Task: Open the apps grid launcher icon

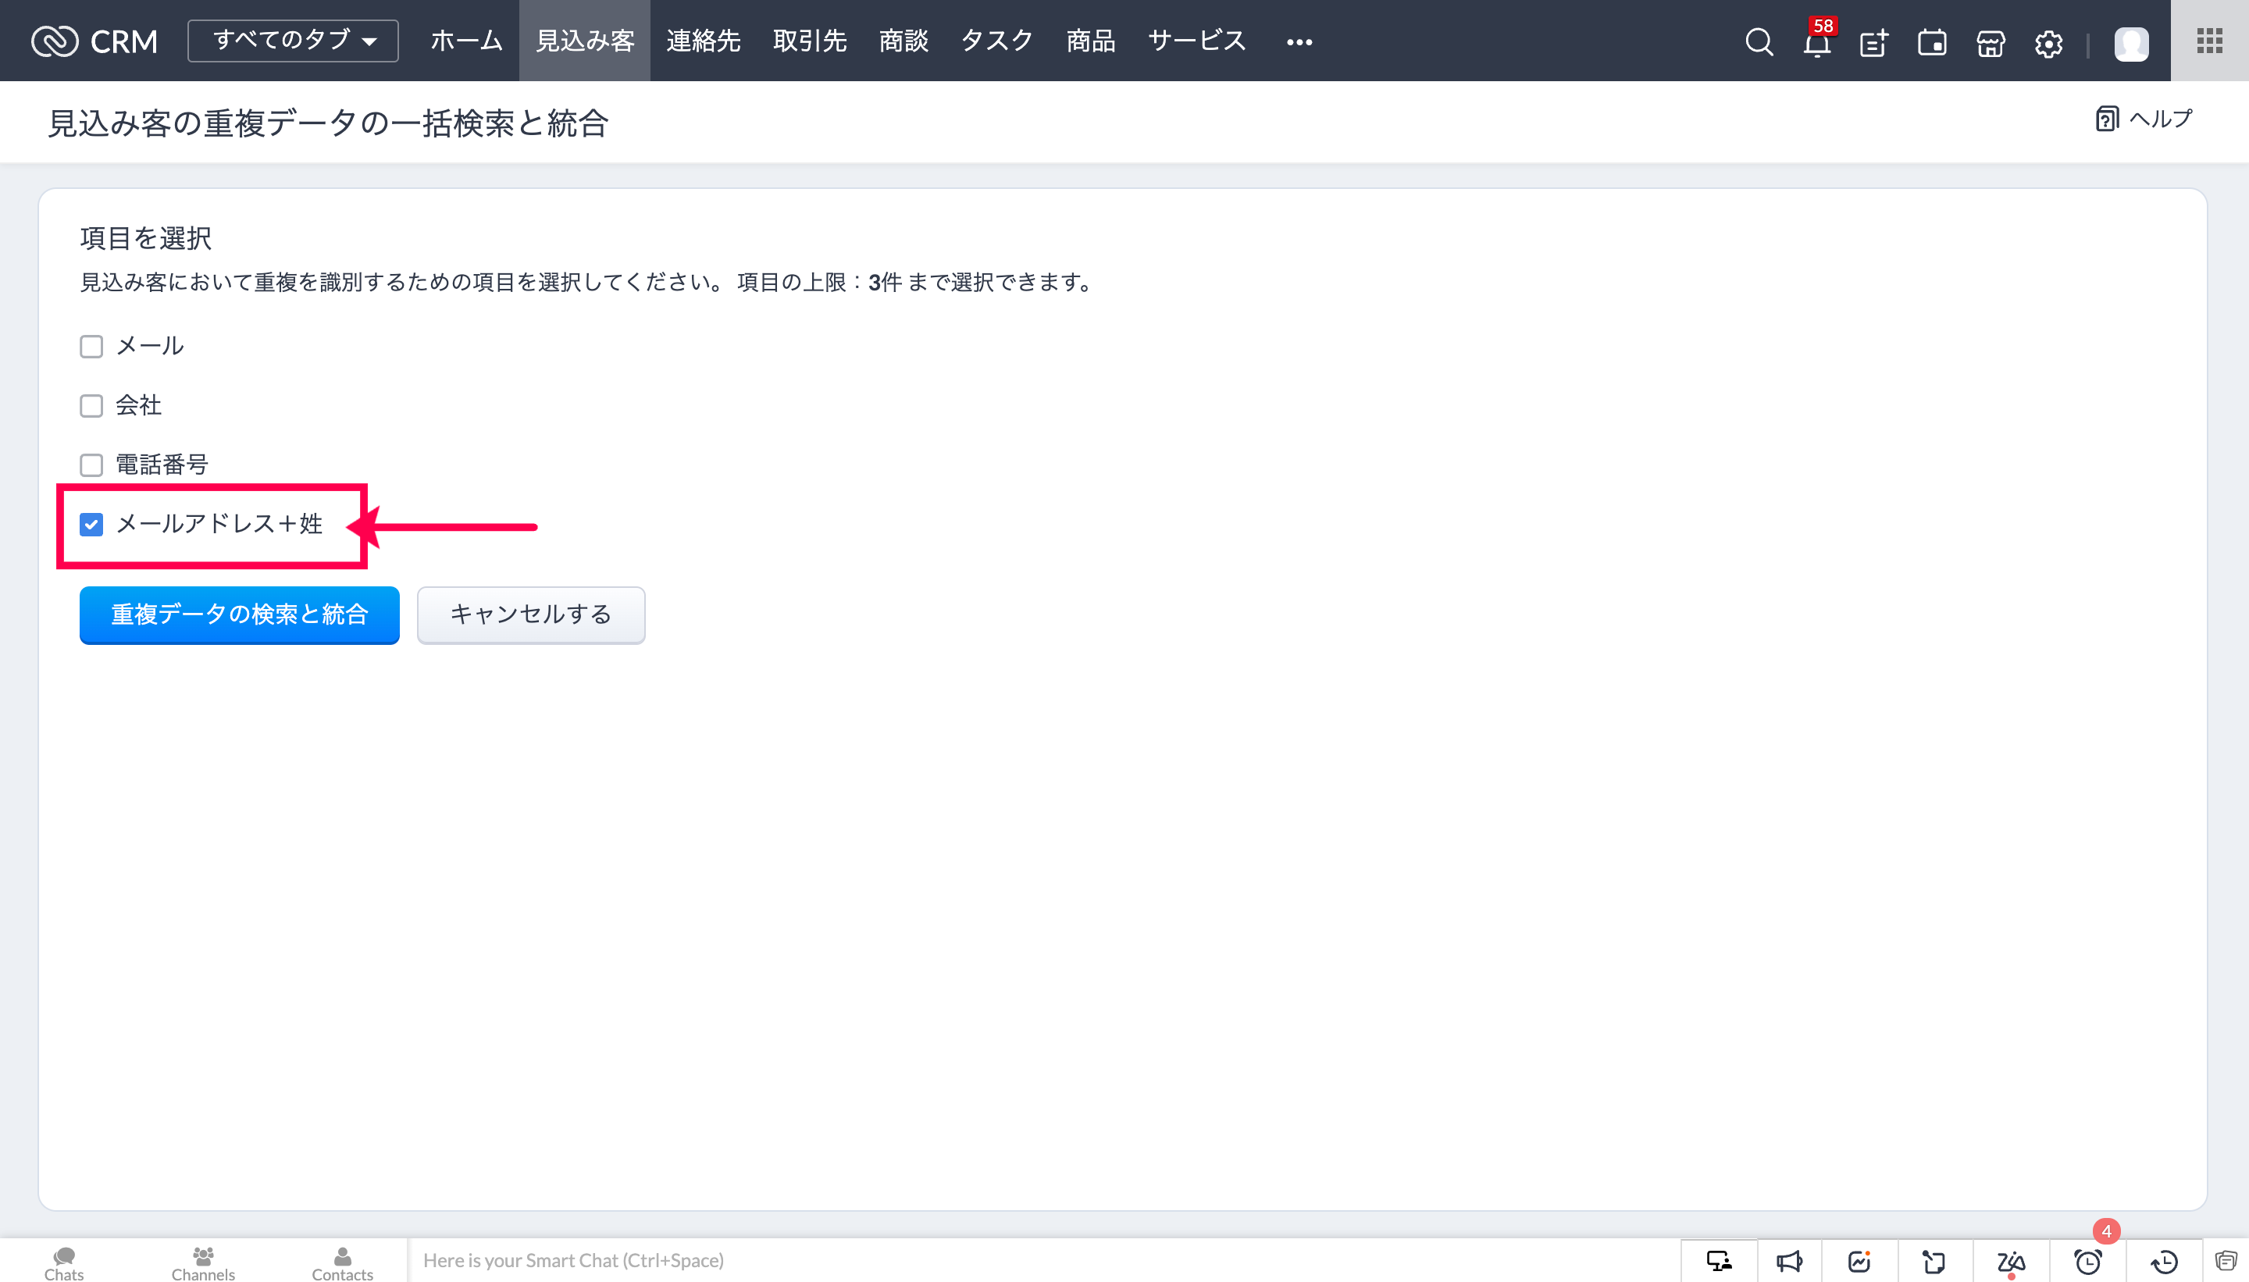Action: (2209, 41)
